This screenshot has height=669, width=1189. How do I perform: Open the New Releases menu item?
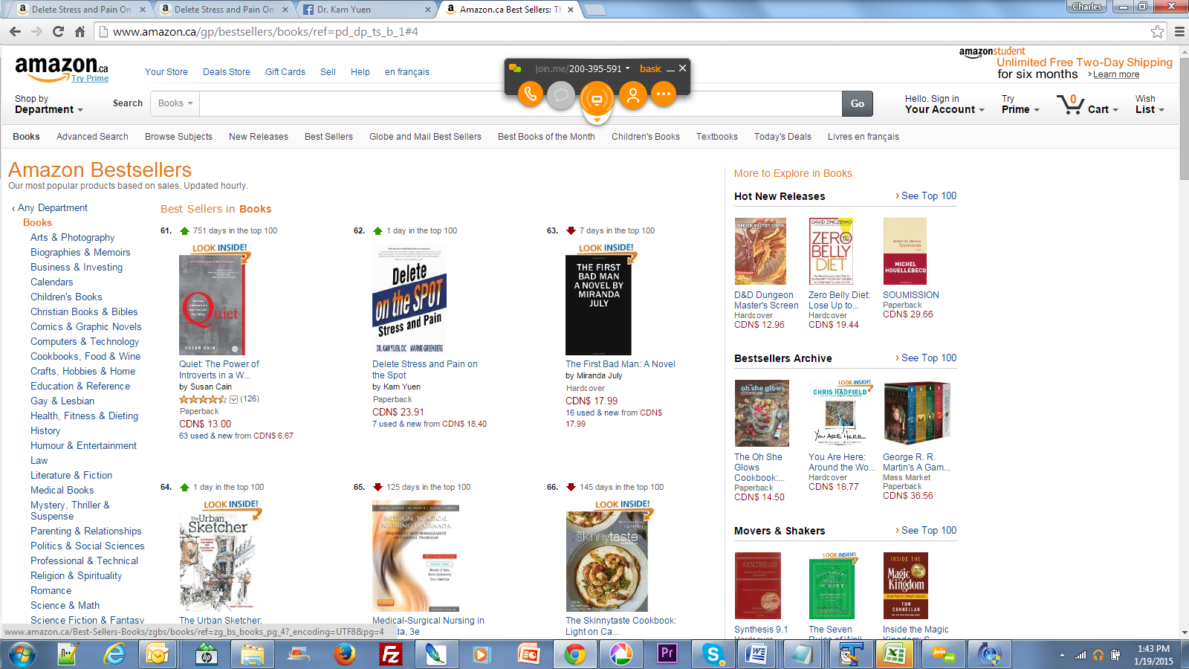pyautogui.click(x=259, y=137)
